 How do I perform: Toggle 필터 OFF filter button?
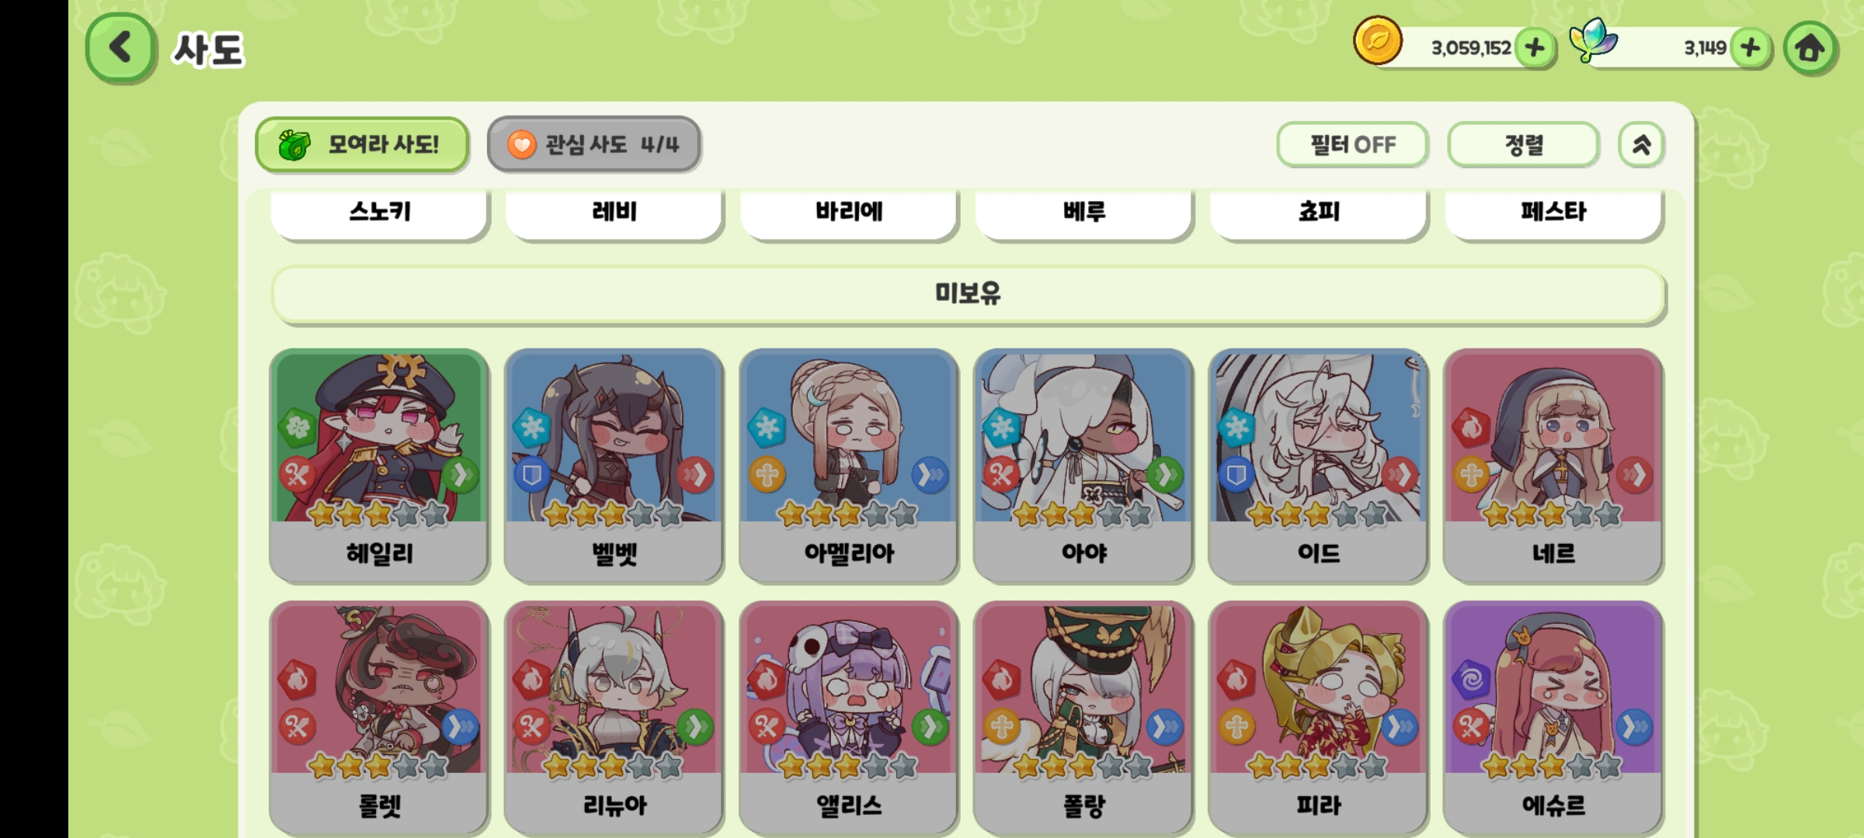[x=1352, y=144]
